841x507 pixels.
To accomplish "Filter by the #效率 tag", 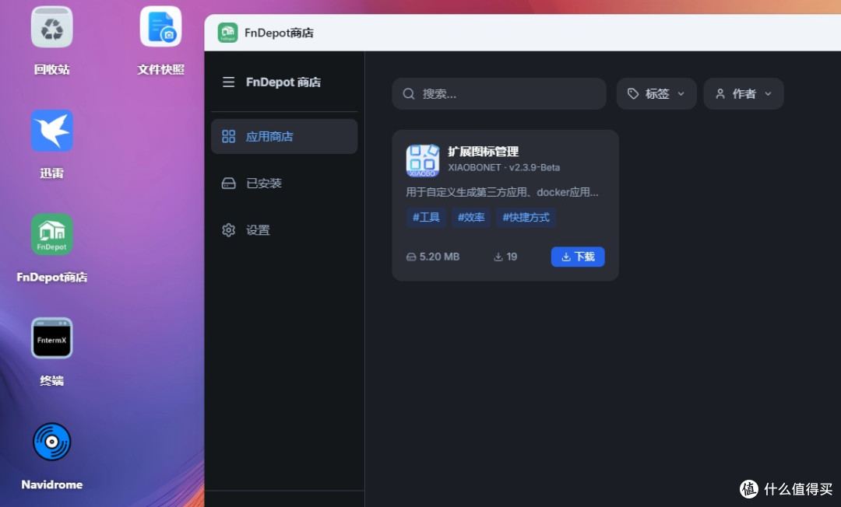I will pos(471,218).
